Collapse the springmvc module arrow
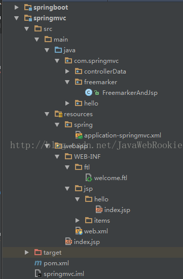 [x=17, y=18]
